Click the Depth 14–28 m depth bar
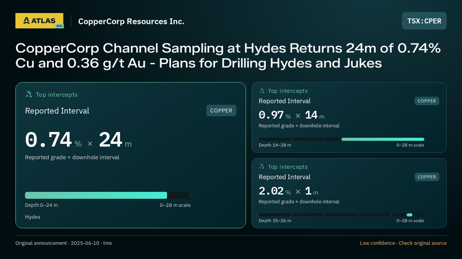462x259 pixels. point(341,139)
